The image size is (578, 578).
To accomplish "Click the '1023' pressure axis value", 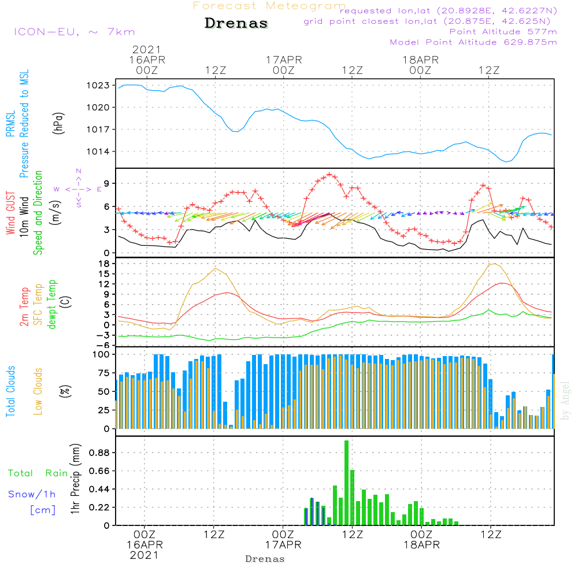I will point(98,86).
